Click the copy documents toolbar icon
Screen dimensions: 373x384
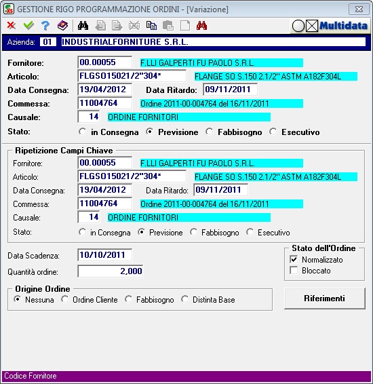pos(151,26)
